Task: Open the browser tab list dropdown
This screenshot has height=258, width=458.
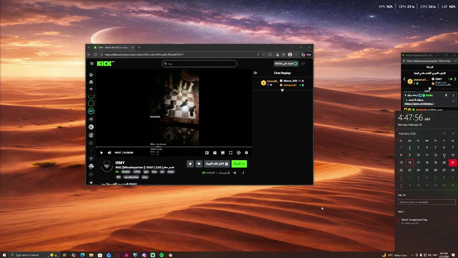Action: 89,47
